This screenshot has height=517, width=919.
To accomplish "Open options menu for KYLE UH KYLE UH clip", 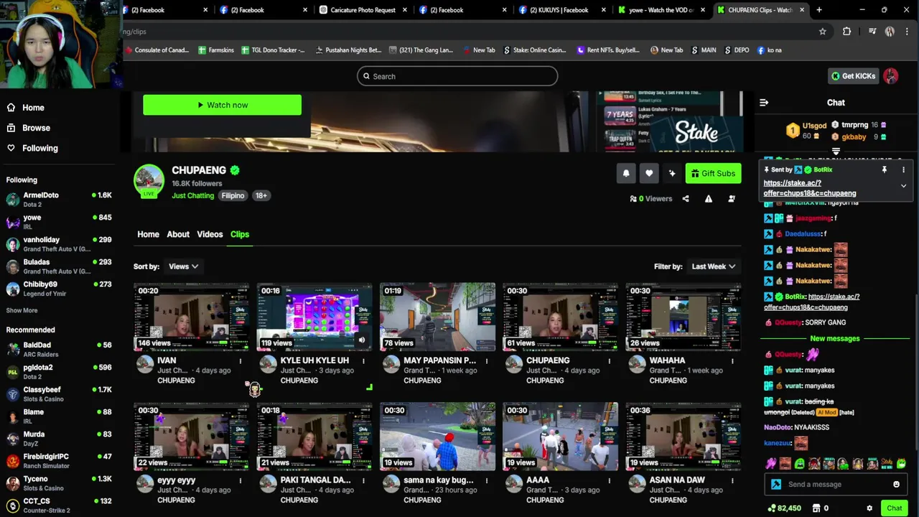I will coord(363,361).
